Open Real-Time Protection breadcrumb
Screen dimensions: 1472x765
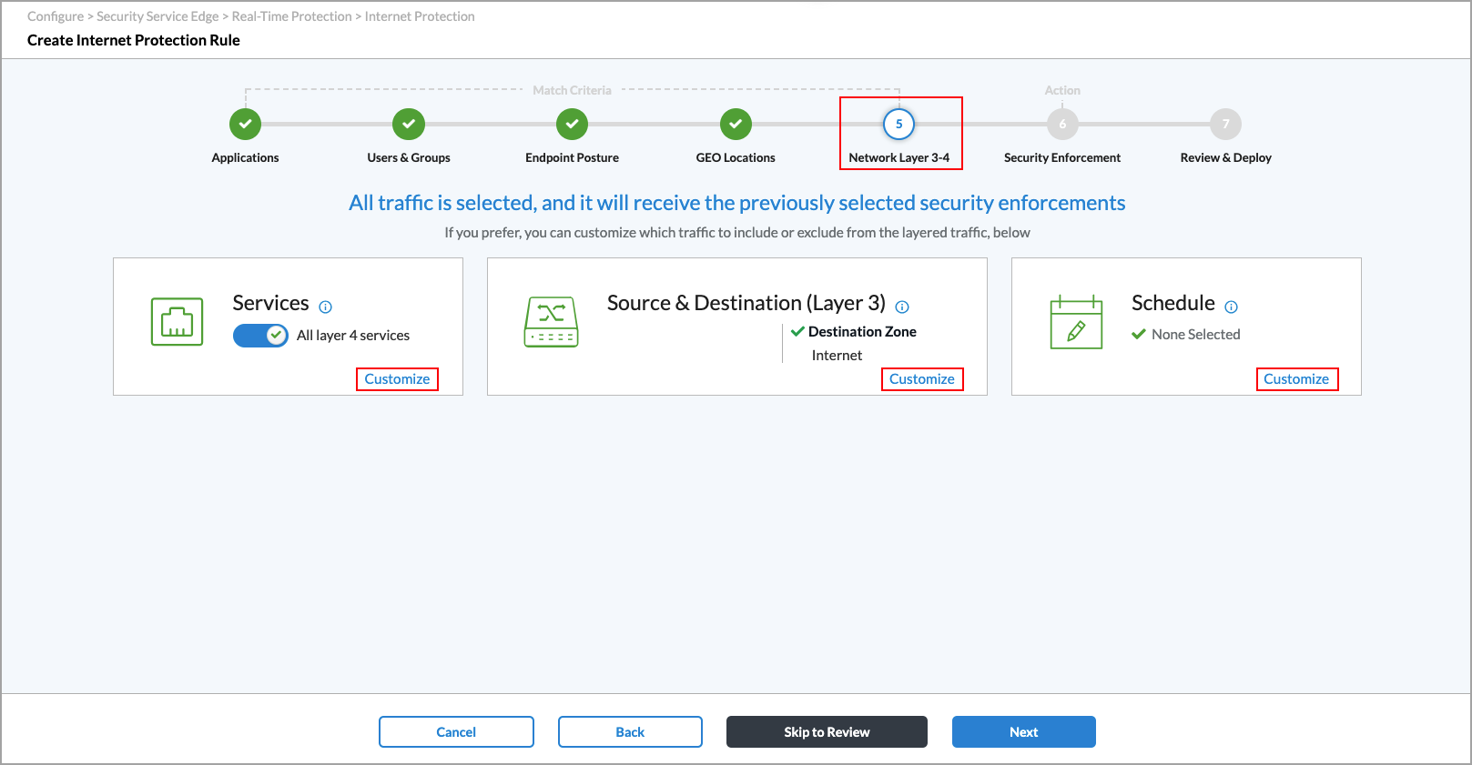pos(291,16)
